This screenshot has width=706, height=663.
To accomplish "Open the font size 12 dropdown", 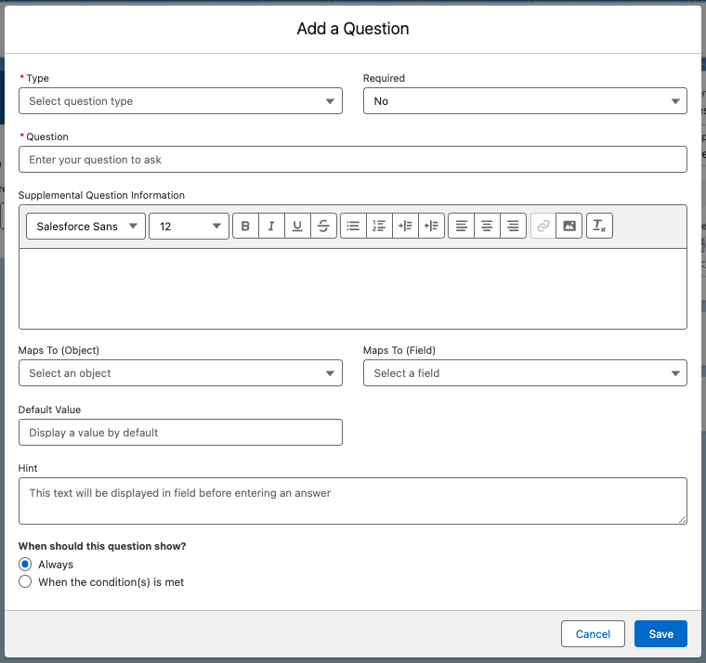I will tap(190, 226).
